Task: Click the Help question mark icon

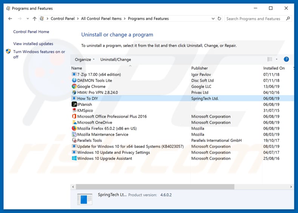Action: [x=286, y=59]
